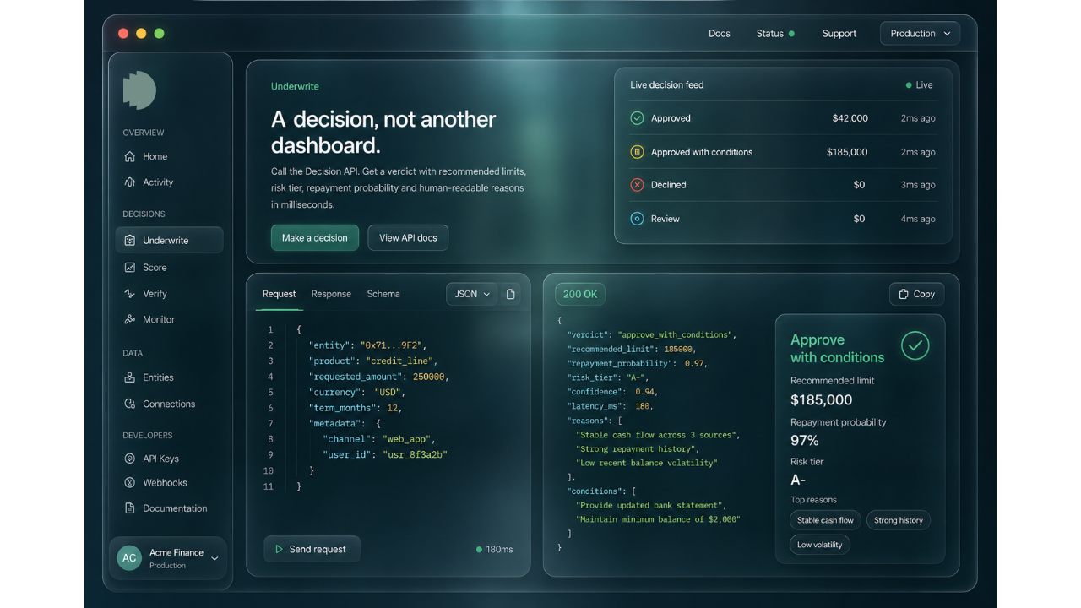Click the copy file icon next to JSON

pos(510,294)
